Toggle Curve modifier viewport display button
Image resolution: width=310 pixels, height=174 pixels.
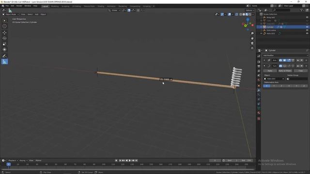tap(285, 66)
